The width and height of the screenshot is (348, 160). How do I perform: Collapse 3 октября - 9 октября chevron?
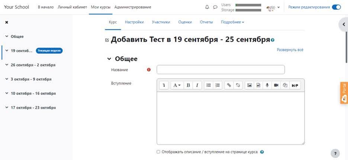pyautogui.click(x=7, y=79)
